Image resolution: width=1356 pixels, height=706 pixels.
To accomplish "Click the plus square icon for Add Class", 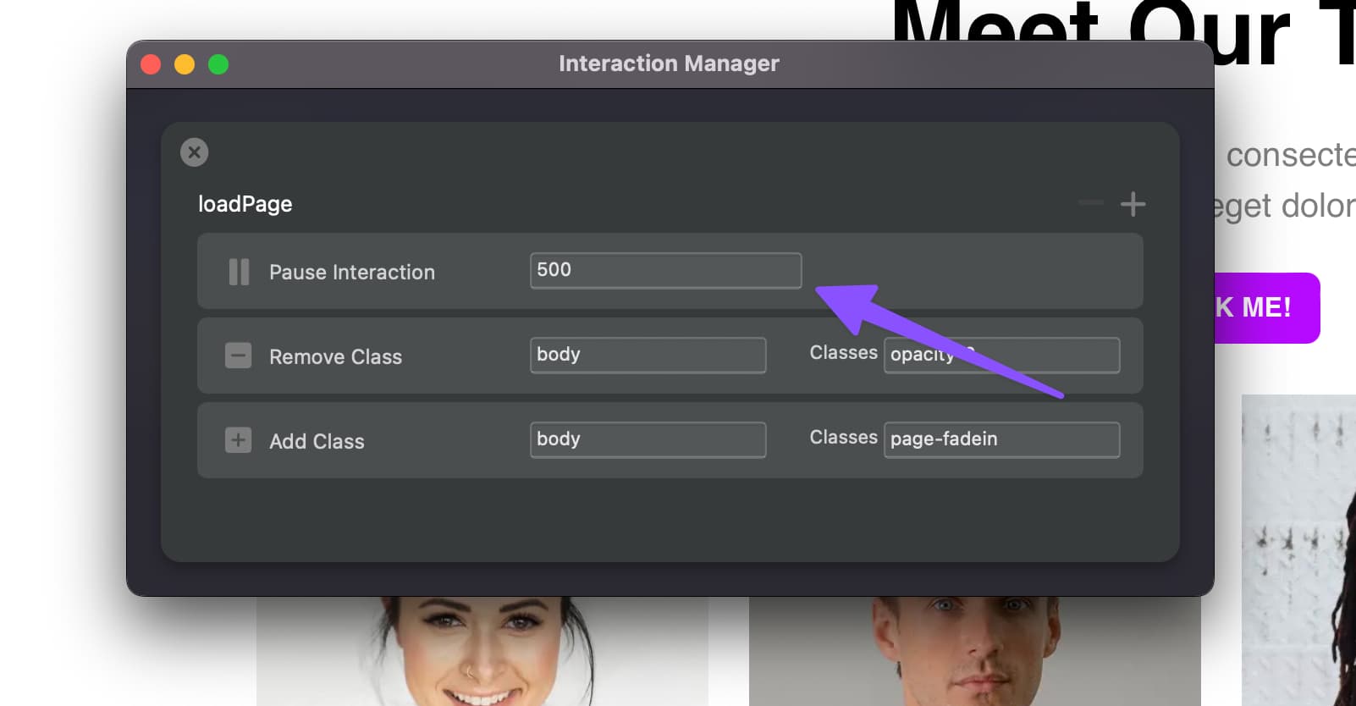I will [238, 440].
